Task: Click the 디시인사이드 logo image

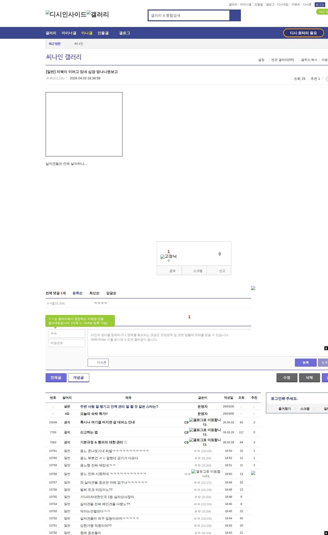Action: click(66, 14)
